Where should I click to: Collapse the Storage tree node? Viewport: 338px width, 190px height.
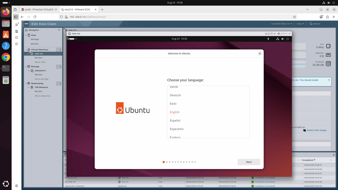26,66
